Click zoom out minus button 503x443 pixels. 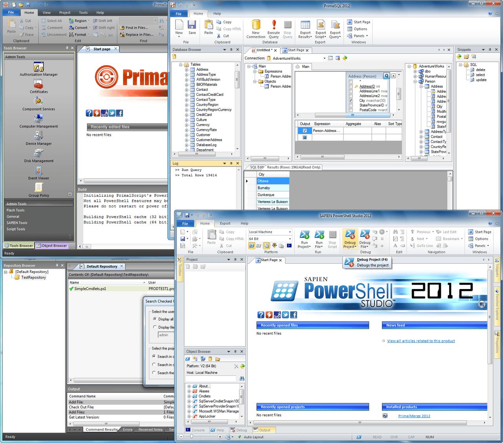click(181, 437)
